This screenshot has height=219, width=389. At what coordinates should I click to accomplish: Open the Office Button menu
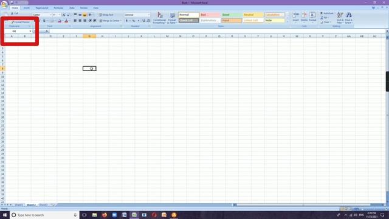[4, 4]
